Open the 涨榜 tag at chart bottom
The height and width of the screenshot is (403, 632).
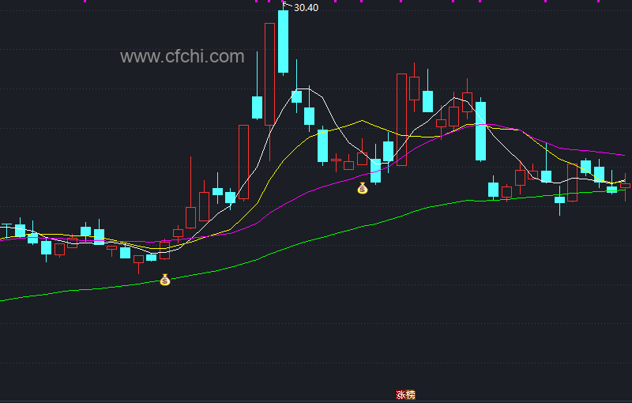tap(405, 394)
